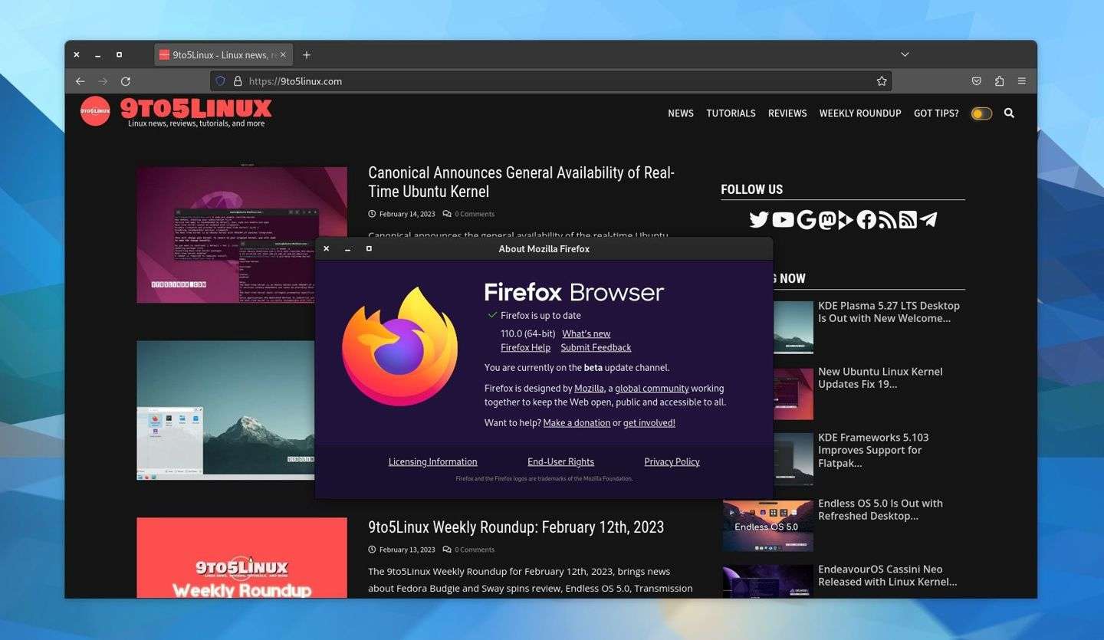The height and width of the screenshot is (640, 1104).
Task: Open the Facebook icon under Follow Us
Action: (x=866, y=220)
